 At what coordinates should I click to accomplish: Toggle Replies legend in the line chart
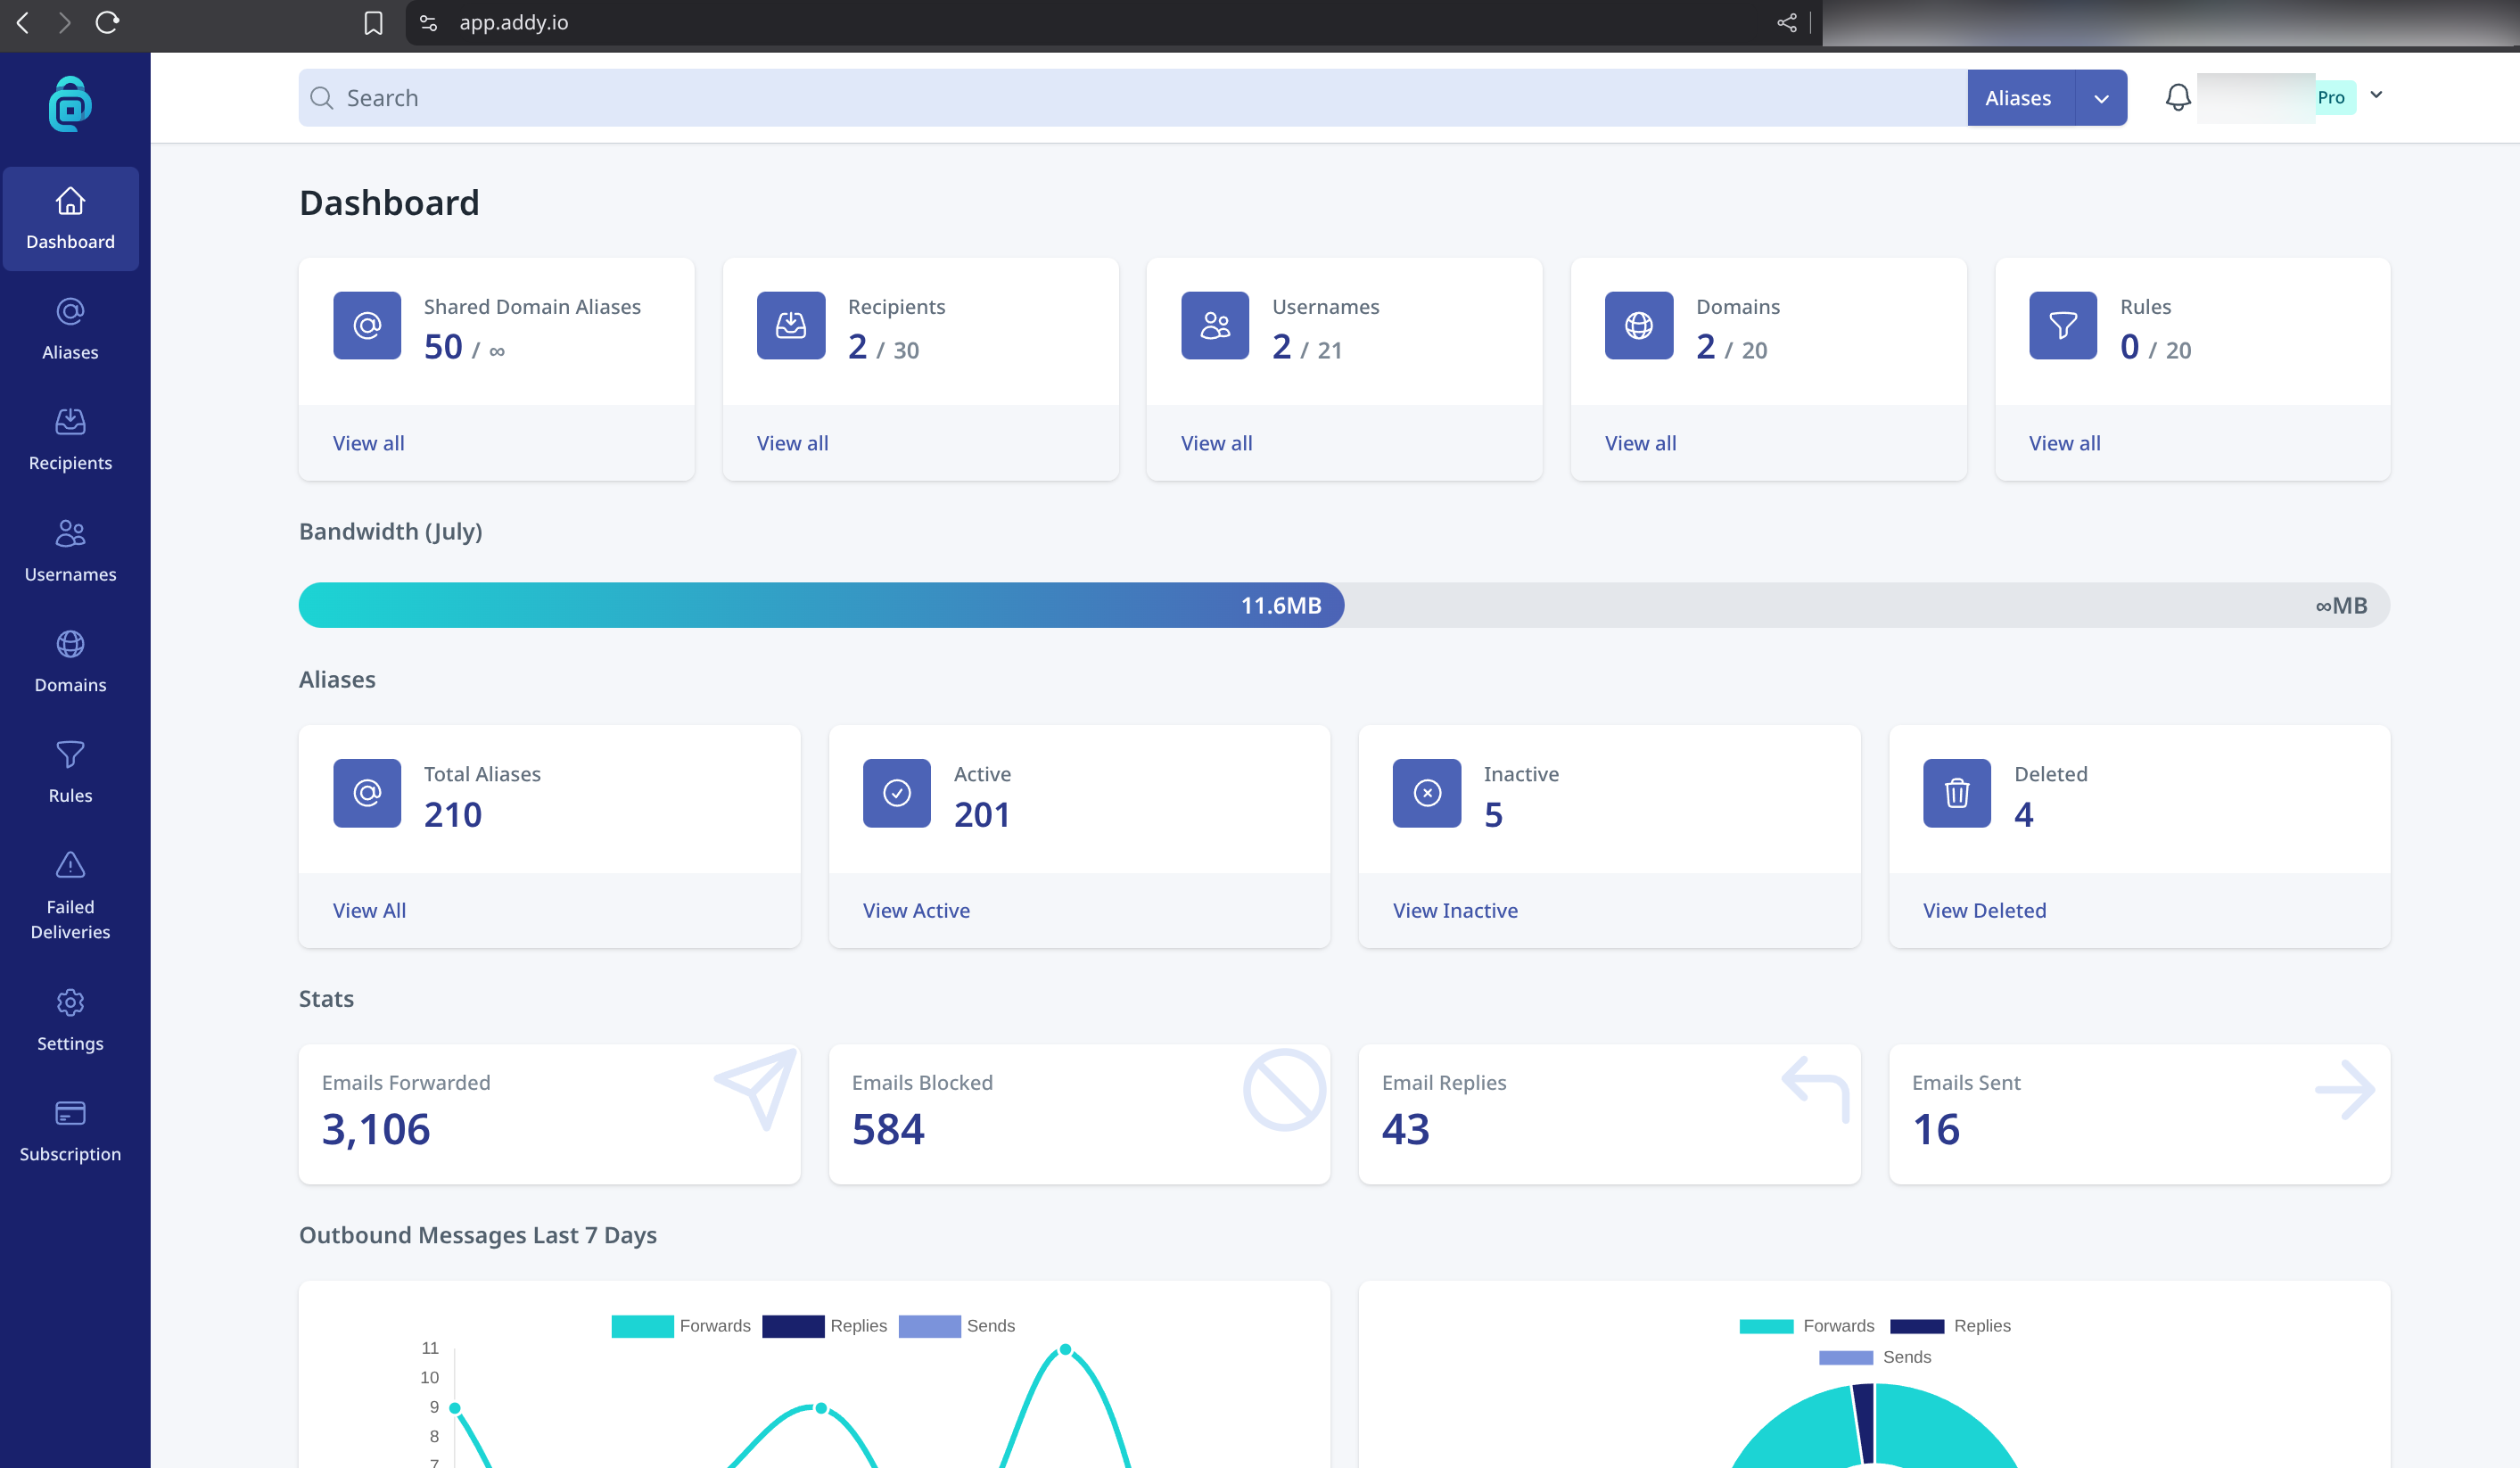pyautogui.click(x=824, y=1325)
